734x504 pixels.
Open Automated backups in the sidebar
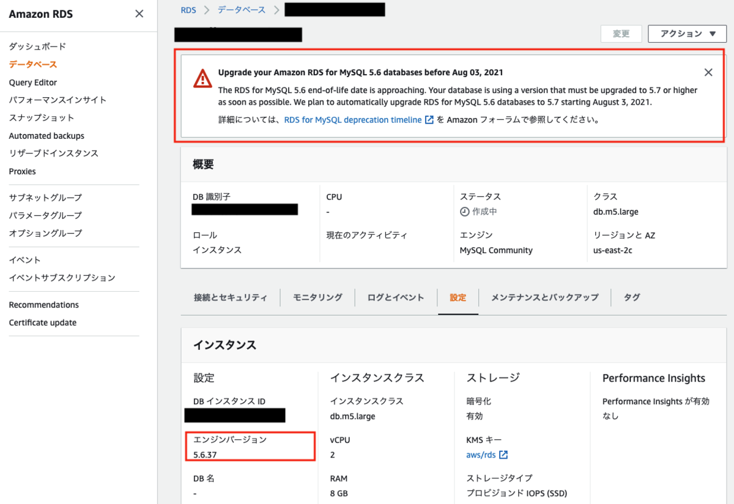click(46, 136)
